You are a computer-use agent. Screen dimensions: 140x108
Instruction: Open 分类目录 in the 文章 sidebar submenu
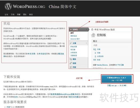click(x=74, y=53)
